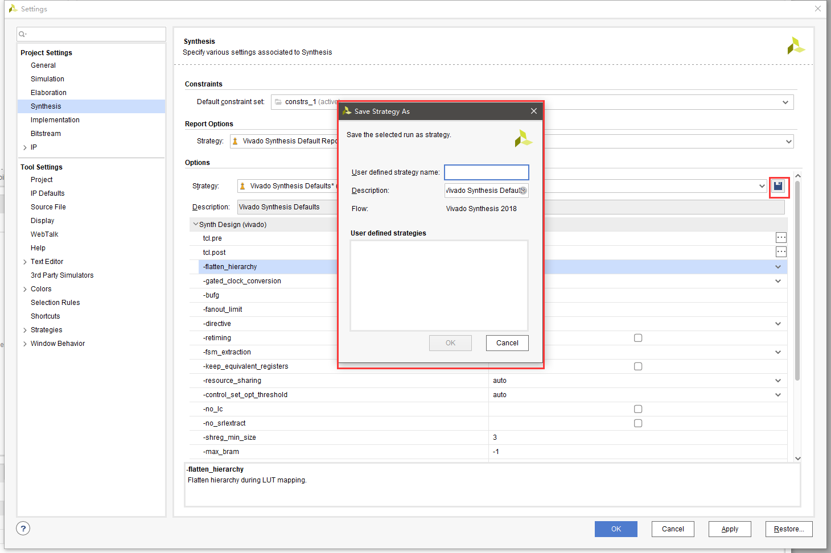Click the options scrollbar down arrow
Screen dimensions: 831x553
[797, 458]
